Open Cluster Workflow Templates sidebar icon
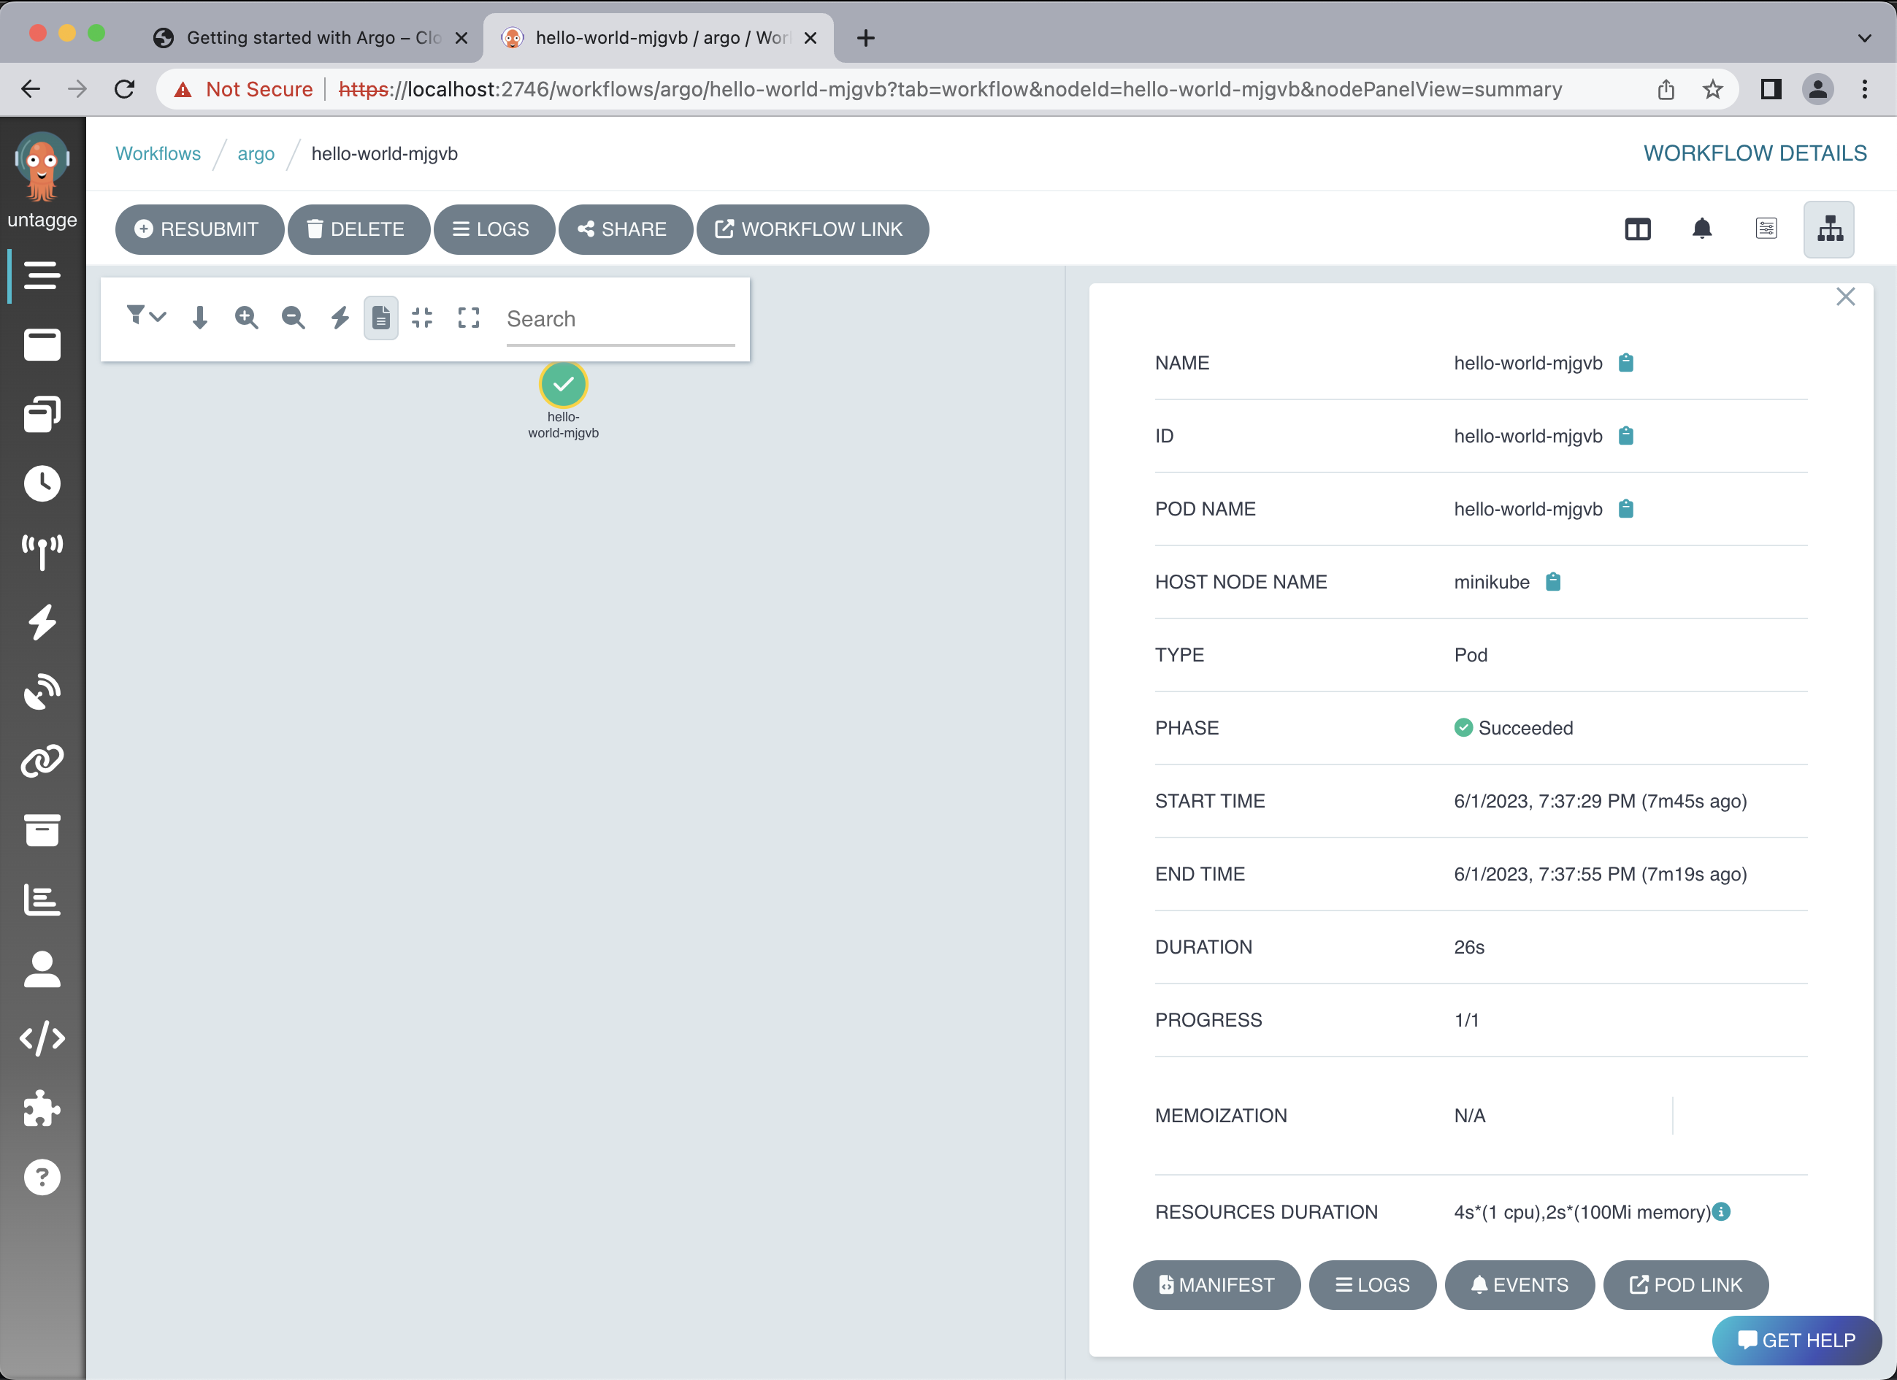This screenshot has width=1897, height=1380. click(42, 414)
